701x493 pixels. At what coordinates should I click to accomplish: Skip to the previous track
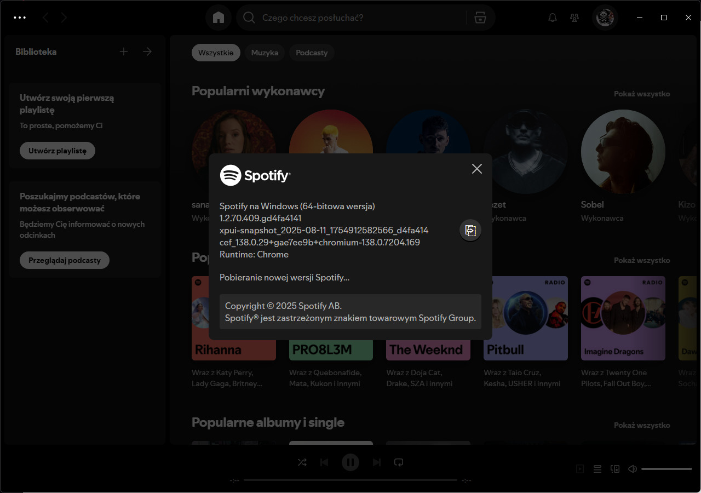point(324,462)
